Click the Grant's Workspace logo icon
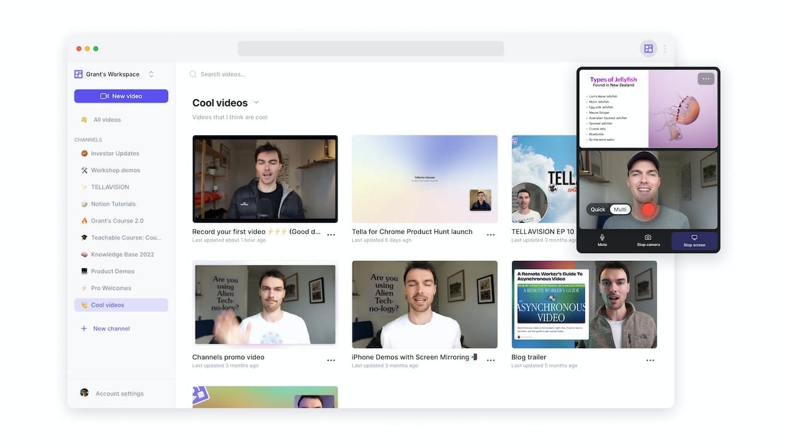This screenshot has height=443, width=788. click(78, 74)
